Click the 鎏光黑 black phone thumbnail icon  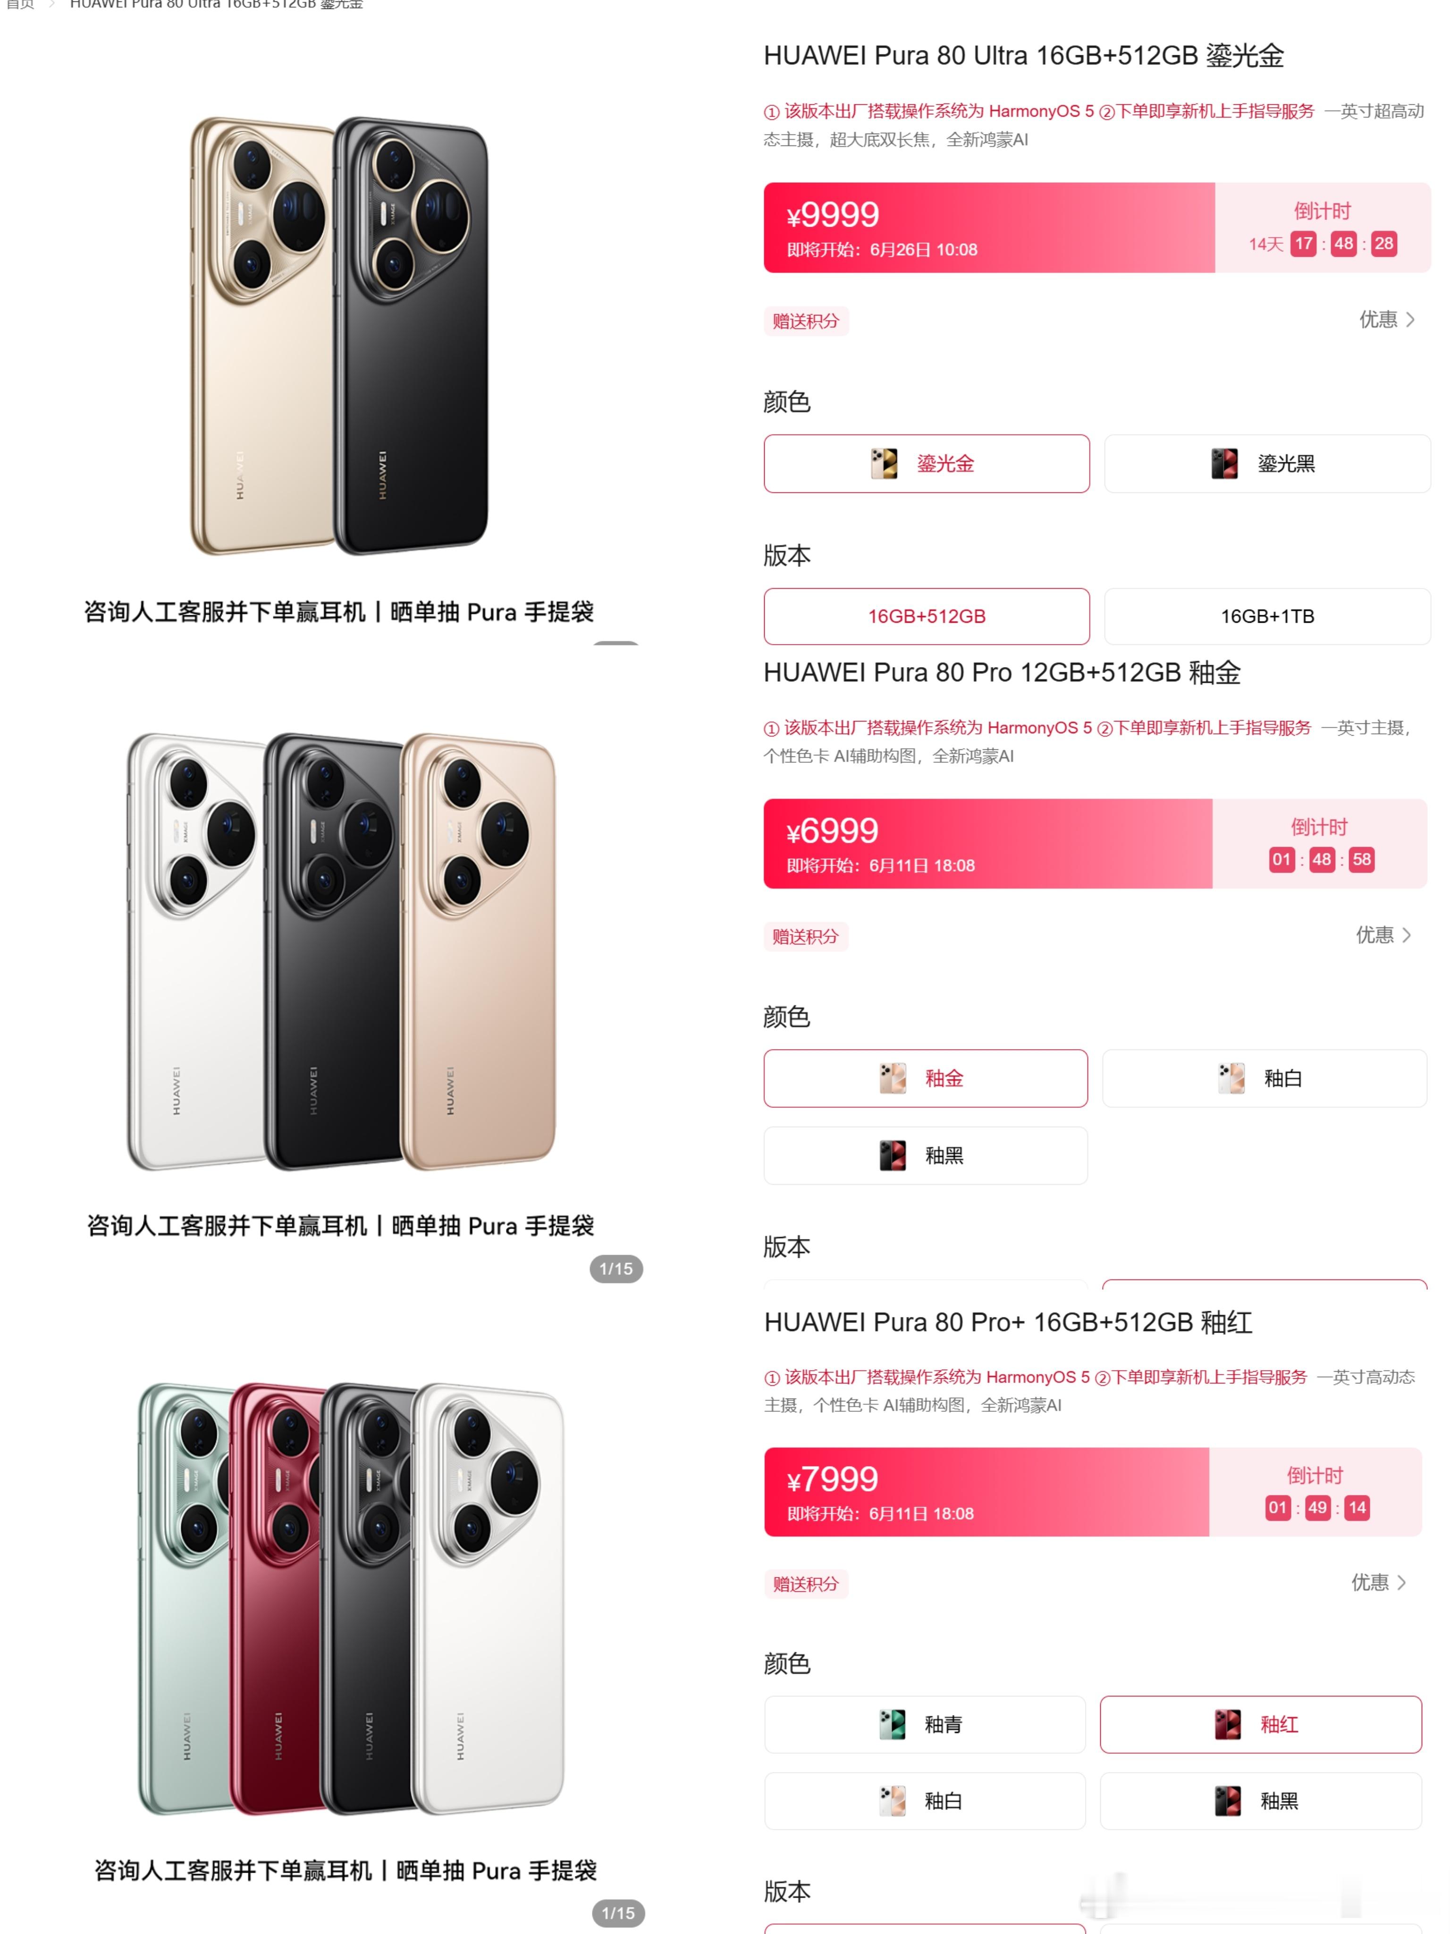[1224, 463]
